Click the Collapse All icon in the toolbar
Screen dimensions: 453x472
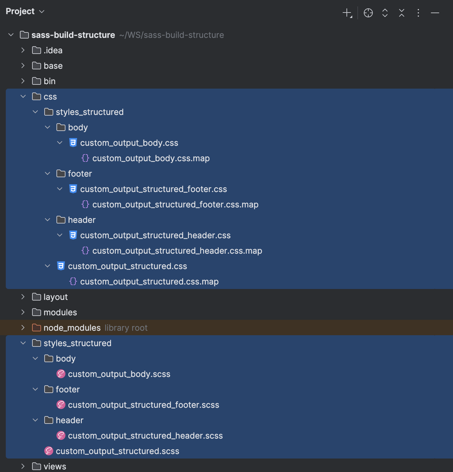pyautogui.click(x=401, y=13)
